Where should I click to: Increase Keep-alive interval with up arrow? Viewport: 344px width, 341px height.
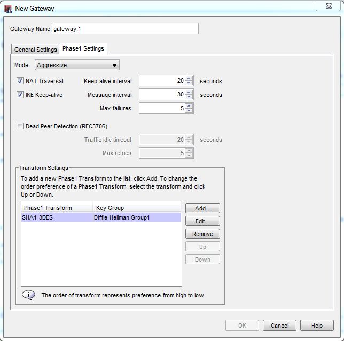[189, 78]
